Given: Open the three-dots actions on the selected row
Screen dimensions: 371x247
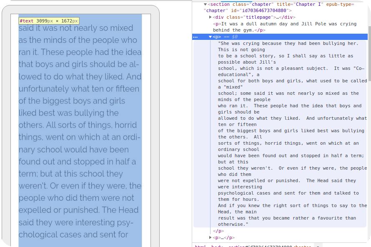Looking at the screenshot, I should [x=195, y=37].
